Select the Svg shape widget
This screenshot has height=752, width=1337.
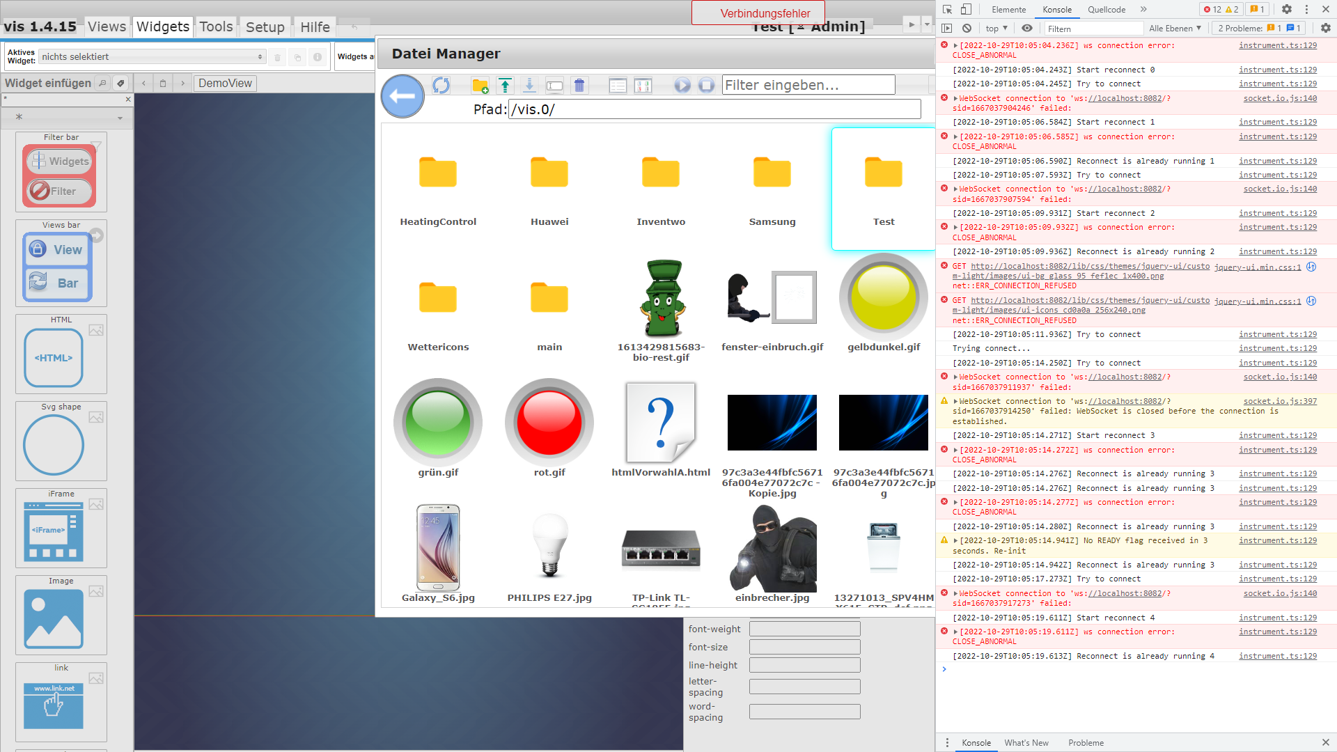click(x=61, y=441)
